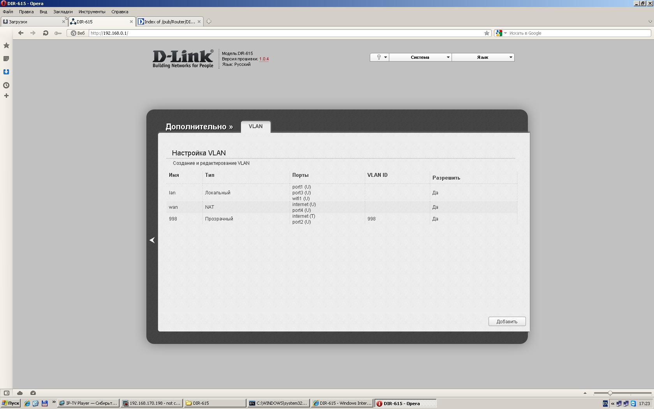
Task: Close the Index of /pub/Router tab
Action: pyautogui.click(x=199, y=22)
